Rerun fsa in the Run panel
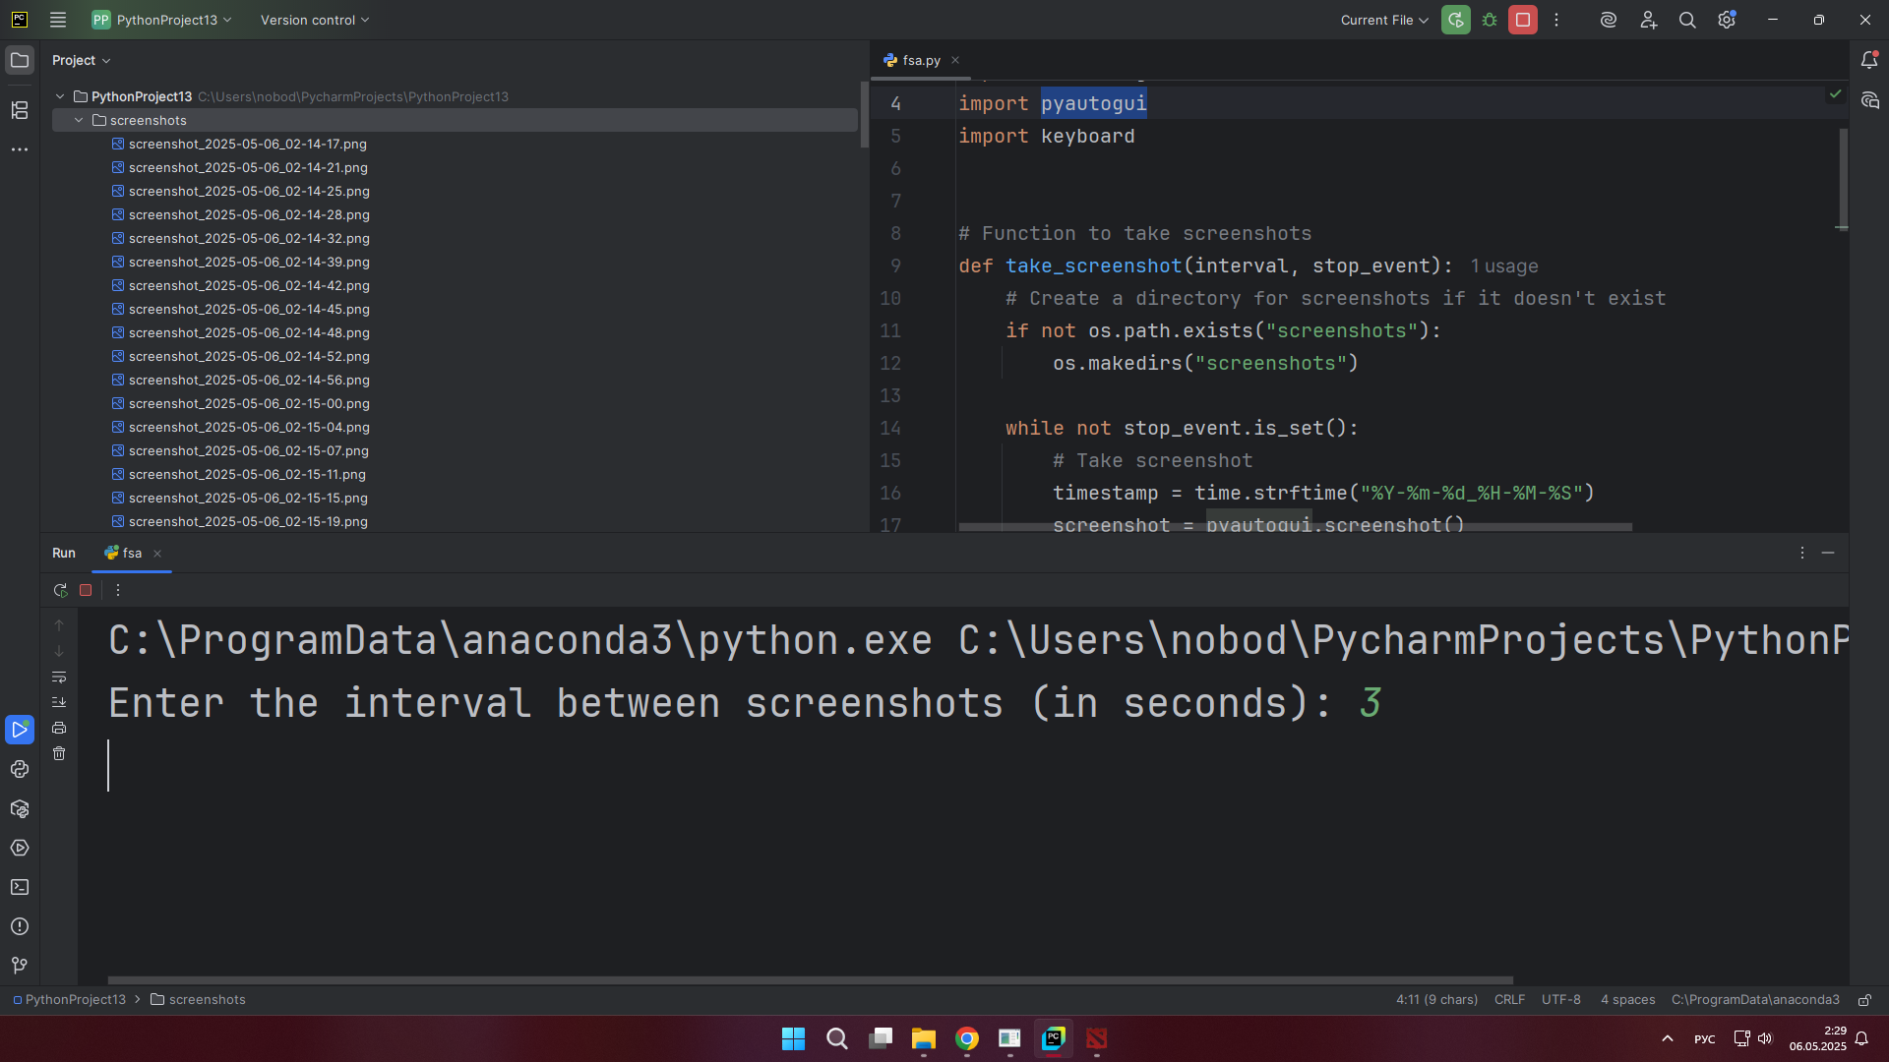 click(60, 590)
